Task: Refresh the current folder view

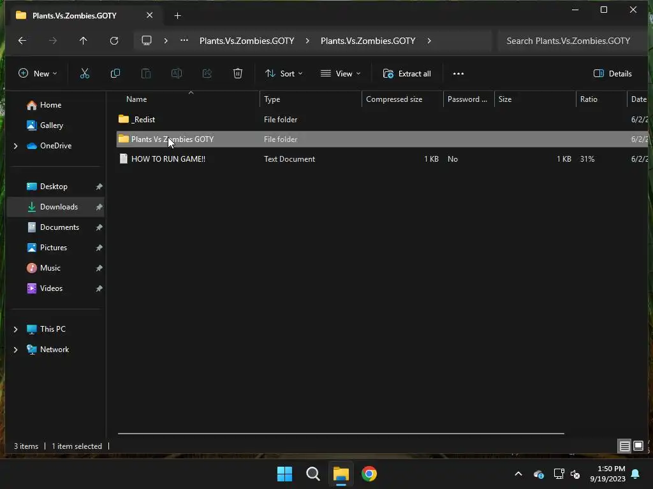Action: (x=114, y=41)
